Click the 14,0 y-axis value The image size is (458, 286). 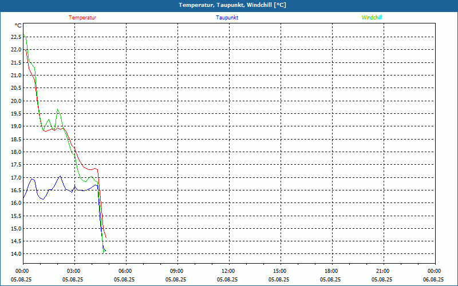click(16, 253)
